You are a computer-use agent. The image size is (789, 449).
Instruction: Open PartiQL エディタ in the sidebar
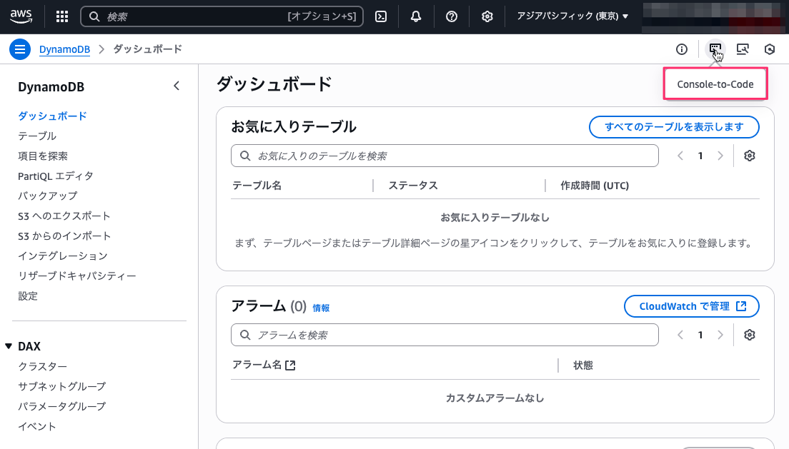(x=55, y=176)
